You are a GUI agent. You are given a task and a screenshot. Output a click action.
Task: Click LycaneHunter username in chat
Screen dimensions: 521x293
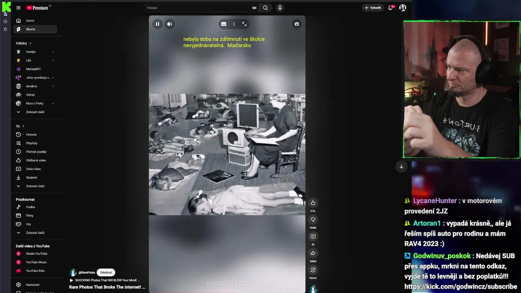pyautogui.click(x=435, y=201)
